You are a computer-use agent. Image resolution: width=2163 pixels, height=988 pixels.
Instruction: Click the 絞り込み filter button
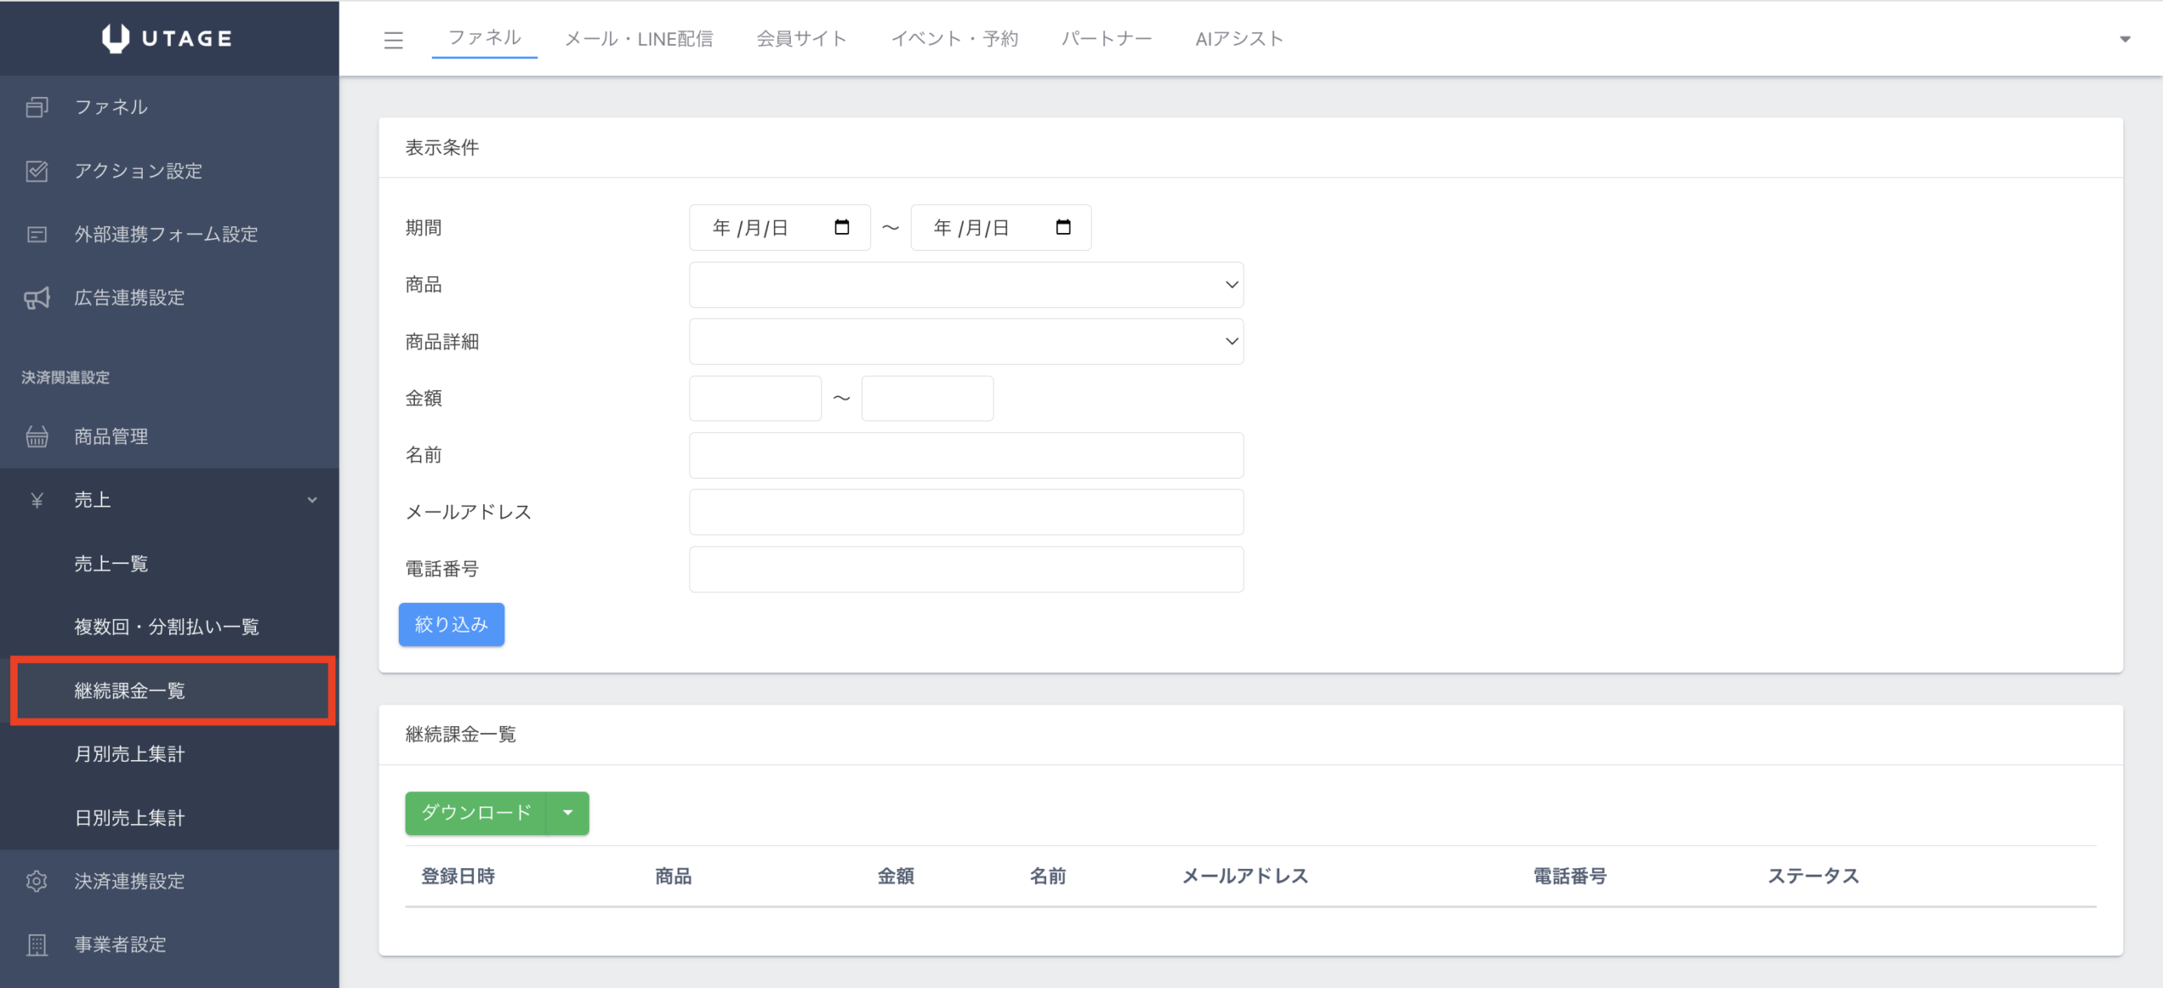(451, 625)
